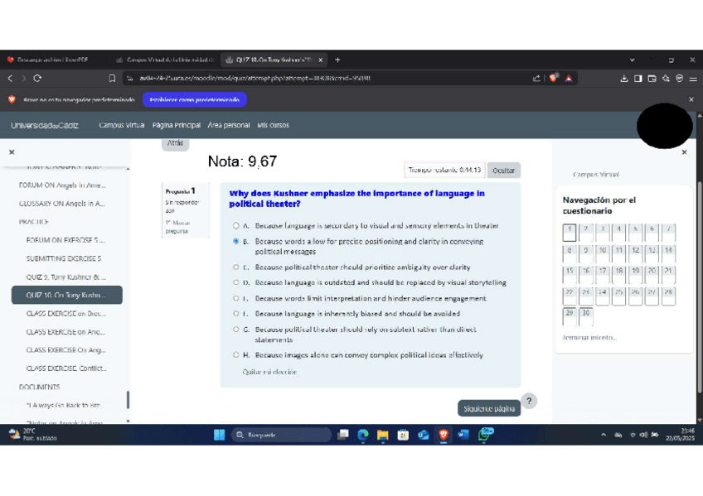
Task: Select answer A about visual and sensory elements
Action: click(236, 225)
